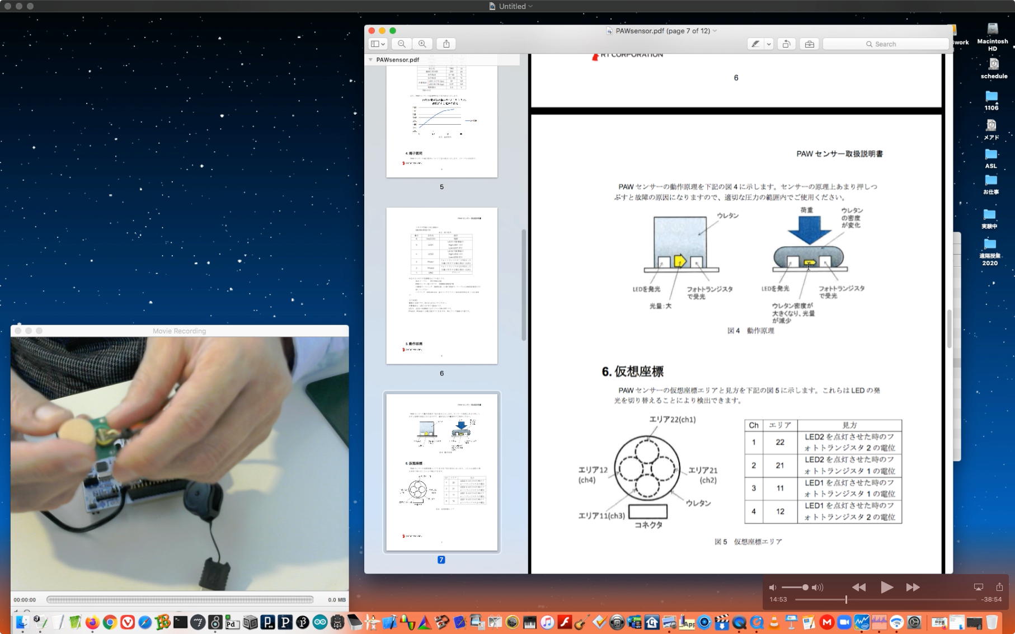Show the Markup toolbar
1015x634 pixels.
pos(809,44)
